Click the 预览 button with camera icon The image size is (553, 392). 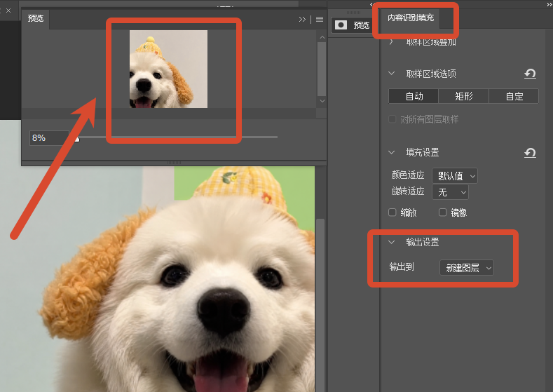tap(352, 25)
